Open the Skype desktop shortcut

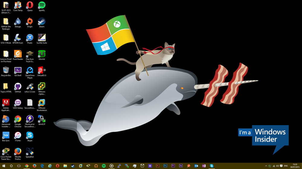30,137
